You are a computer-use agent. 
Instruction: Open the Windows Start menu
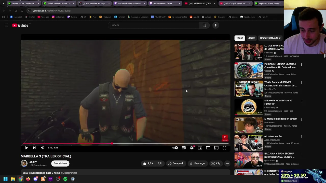tap(5, 179)
